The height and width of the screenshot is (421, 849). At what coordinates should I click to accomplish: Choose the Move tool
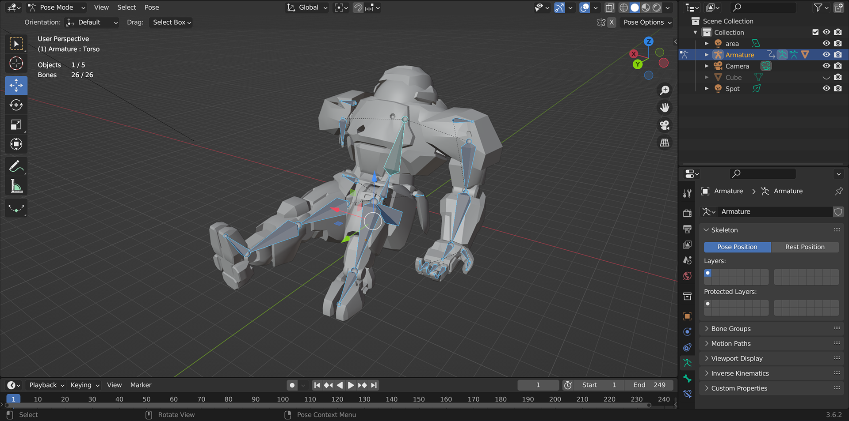tap(16, 86)
